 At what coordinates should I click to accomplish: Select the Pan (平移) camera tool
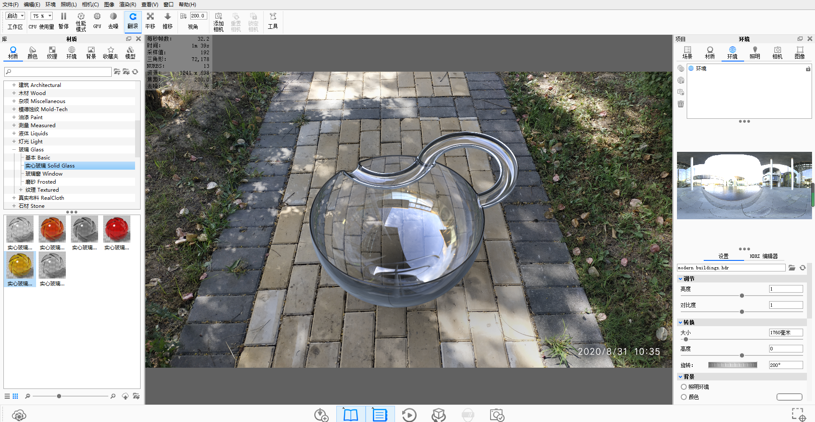click(150, 20)
